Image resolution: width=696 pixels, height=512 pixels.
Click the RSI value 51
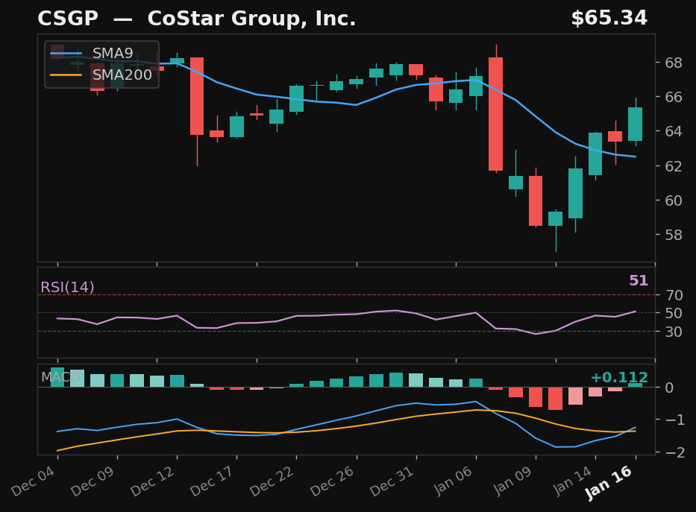click(639, 281)
